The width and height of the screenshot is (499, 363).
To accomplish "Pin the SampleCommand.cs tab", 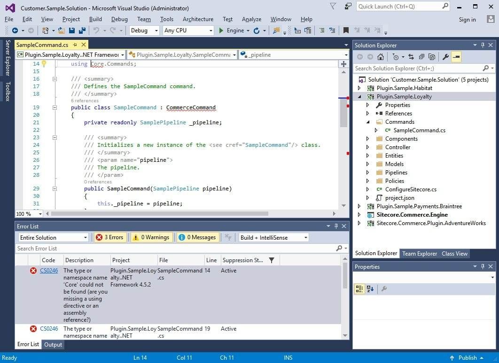I will tap(75, 45).
